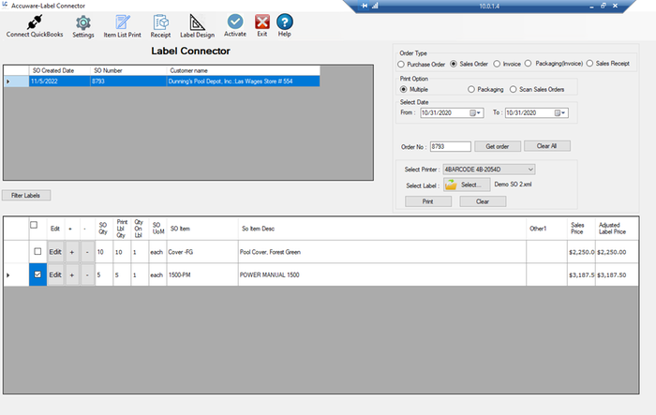Click the Sales Price column header
This screenshot has width=656, height=415.
click(581, 229)
